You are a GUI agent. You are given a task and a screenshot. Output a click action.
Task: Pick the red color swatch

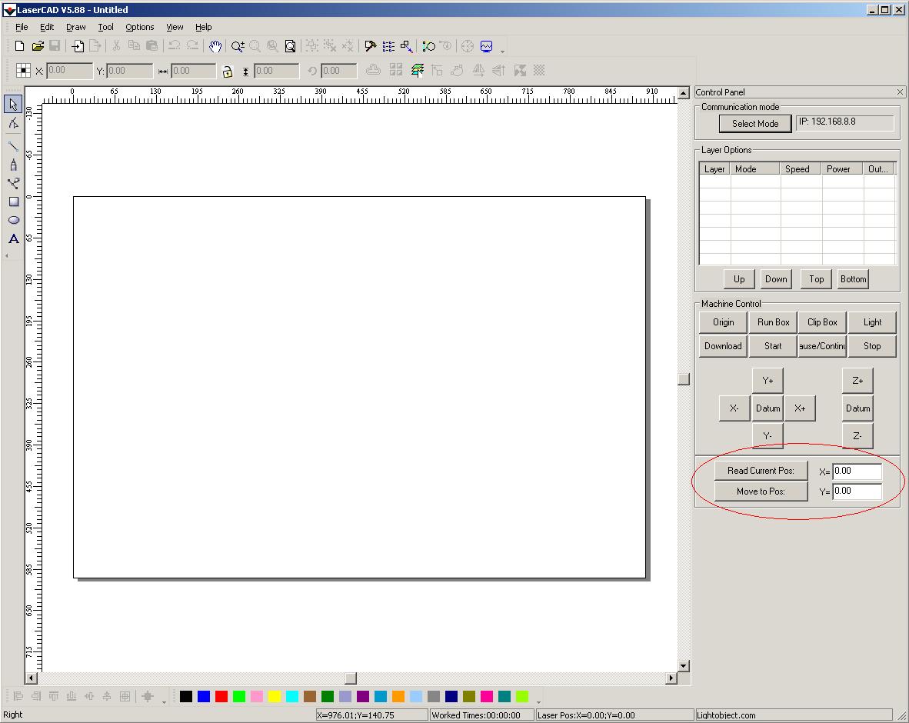pyautogui.click(x=221, y=696)
